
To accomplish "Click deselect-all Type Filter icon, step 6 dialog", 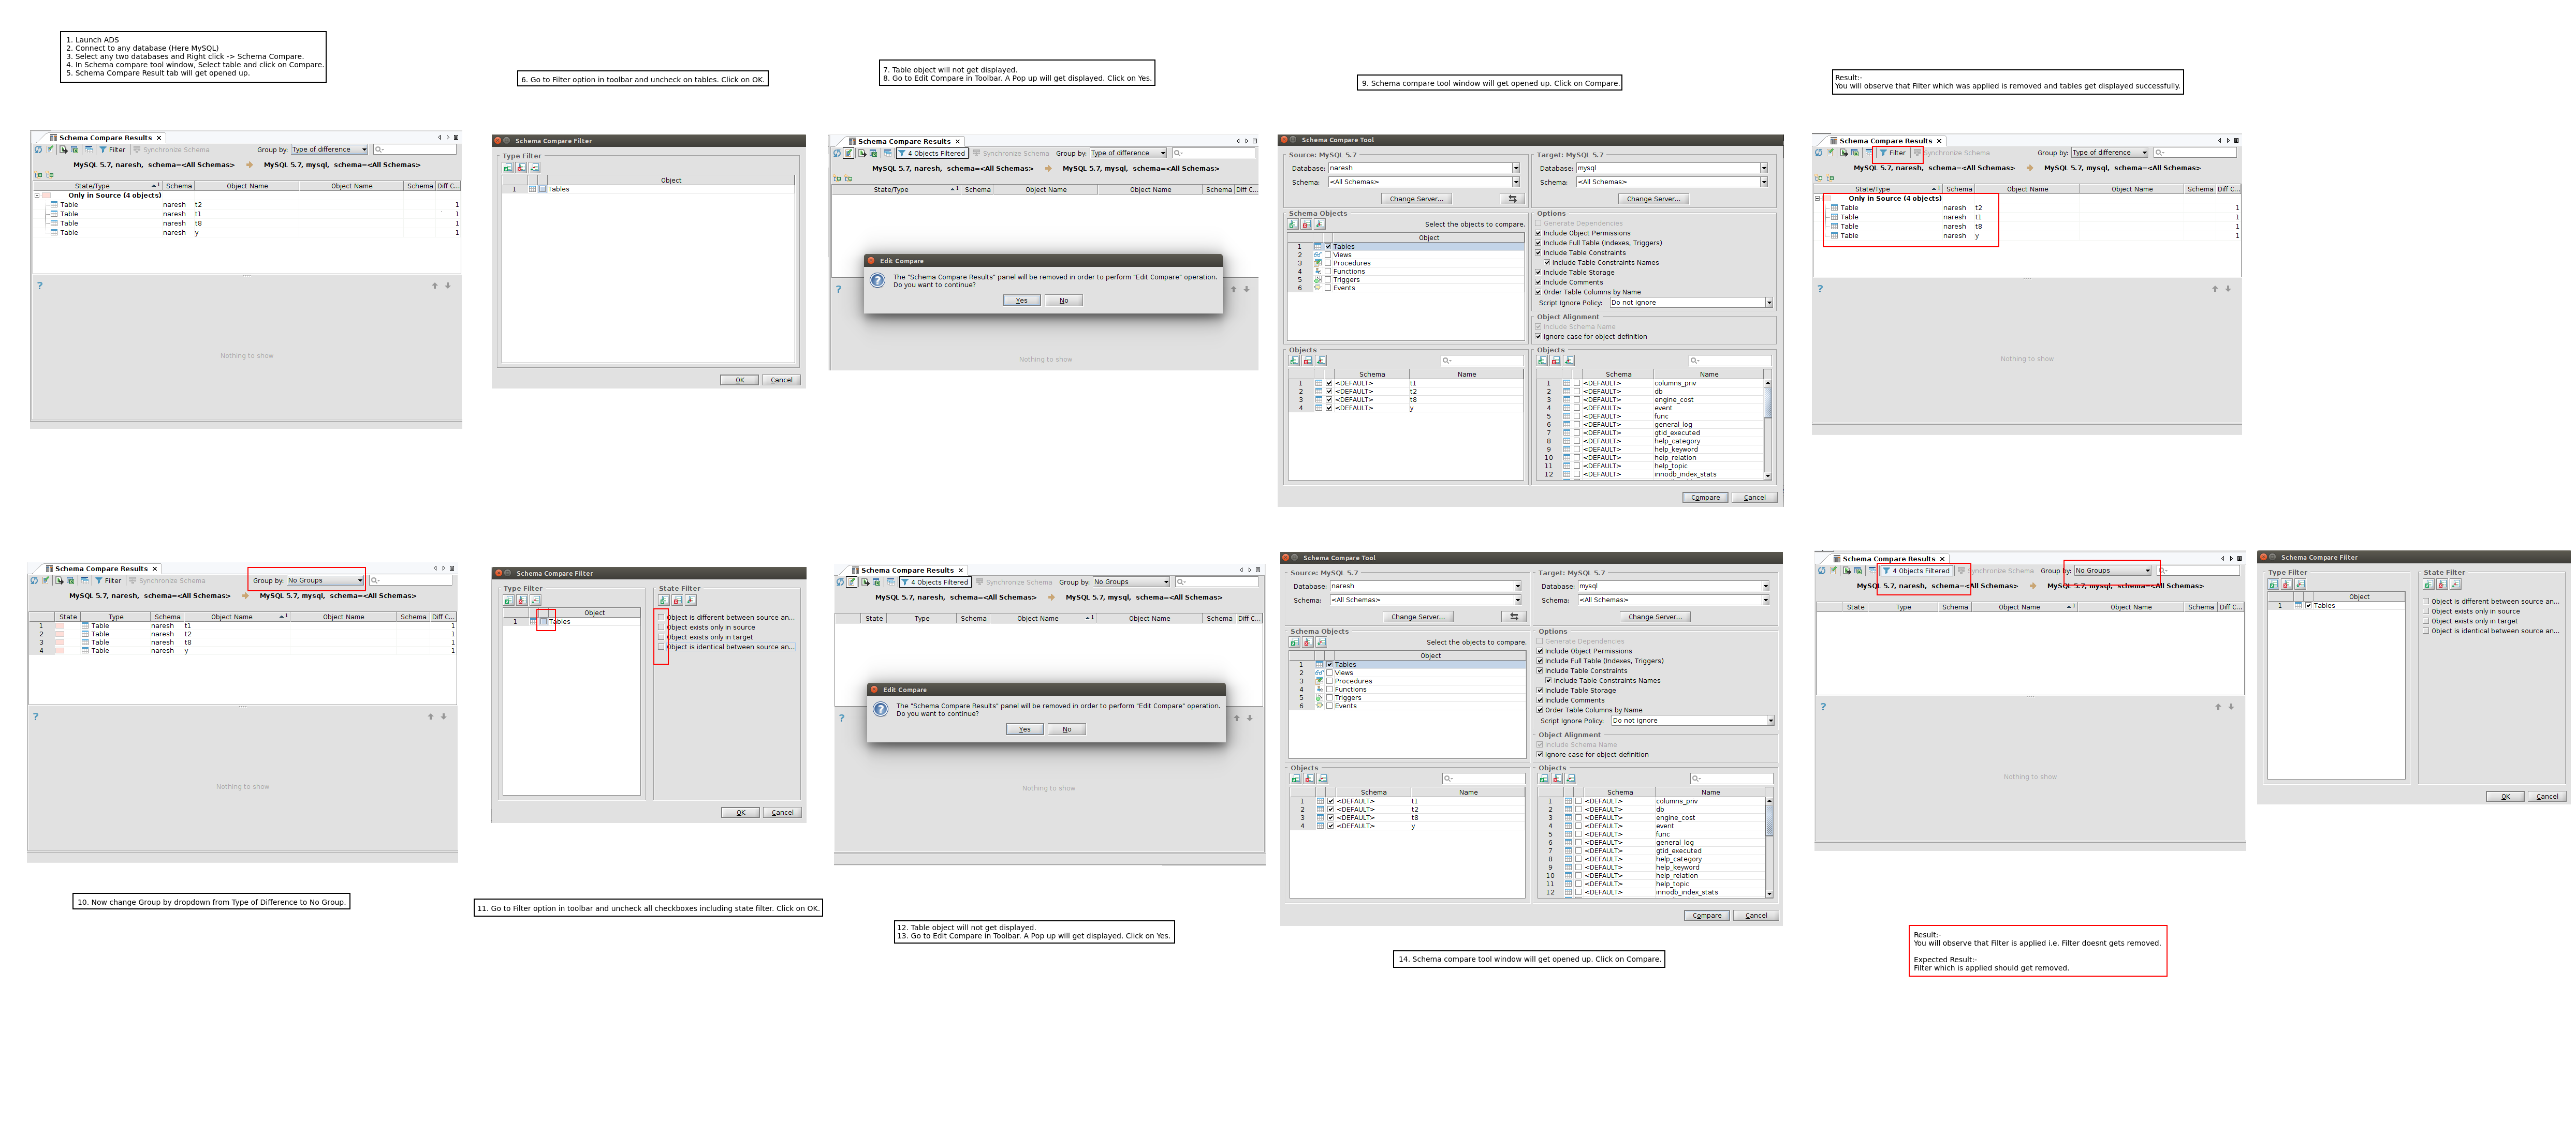I will pyautogui.click(x=521, y=168).
